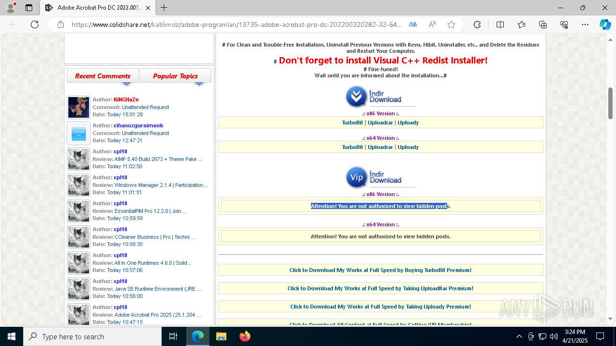Open the volume control tray icon
The image size is (616, 346).
(x=553, y=336)
